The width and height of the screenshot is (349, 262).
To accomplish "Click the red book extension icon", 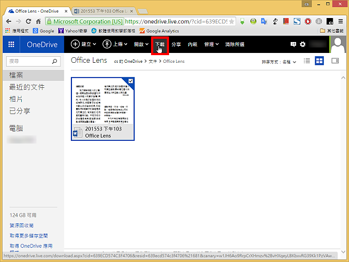I will point(286,21).
